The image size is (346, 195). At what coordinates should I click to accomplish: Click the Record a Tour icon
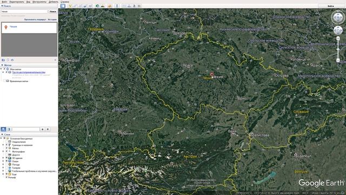tap(90, 6)
